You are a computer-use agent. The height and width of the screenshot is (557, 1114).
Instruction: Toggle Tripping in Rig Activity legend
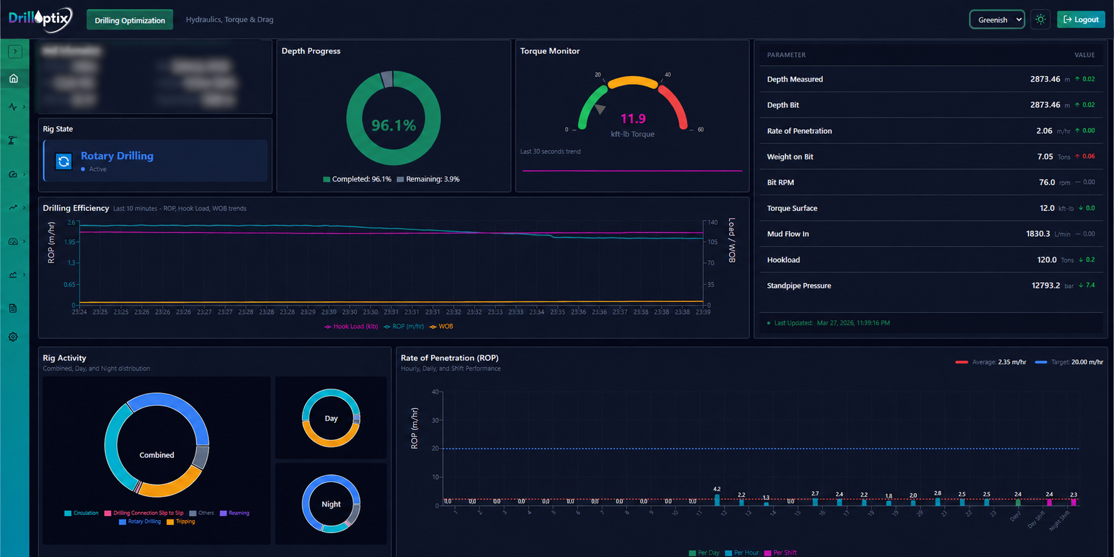click(181, 521)
